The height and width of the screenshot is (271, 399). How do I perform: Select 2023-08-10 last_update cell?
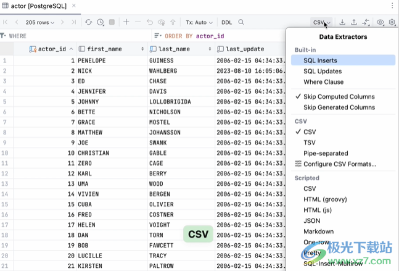tap(250, 71)
